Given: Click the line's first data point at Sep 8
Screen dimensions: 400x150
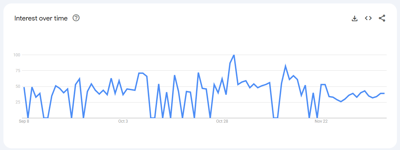Looking at the screenshot, I should 24,87.
